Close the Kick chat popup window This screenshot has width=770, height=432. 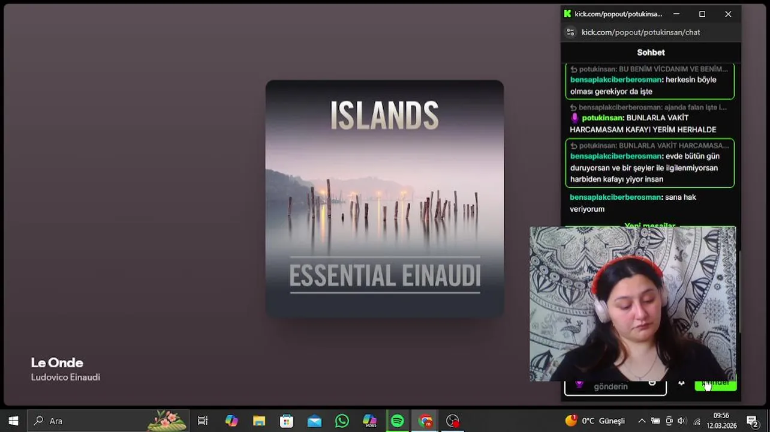(728, 14)
